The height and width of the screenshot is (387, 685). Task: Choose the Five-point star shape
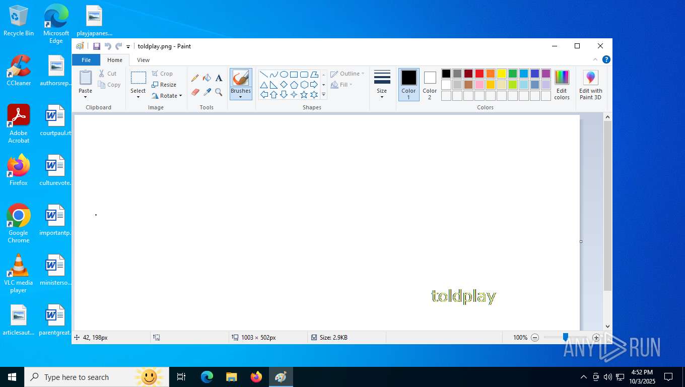[304, 94]
